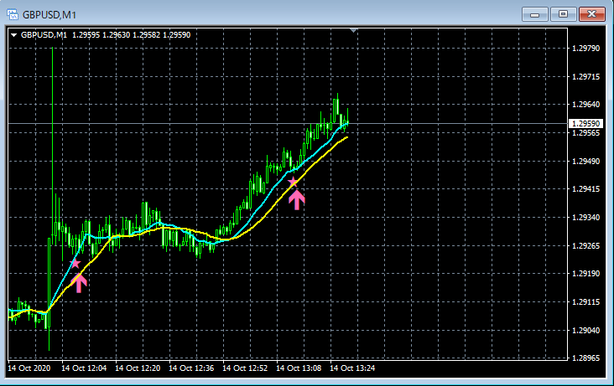The width and height of the screenshot is (614, 386).
Task: Click the 1.28965 price scale value
Action: click(585, 358)
